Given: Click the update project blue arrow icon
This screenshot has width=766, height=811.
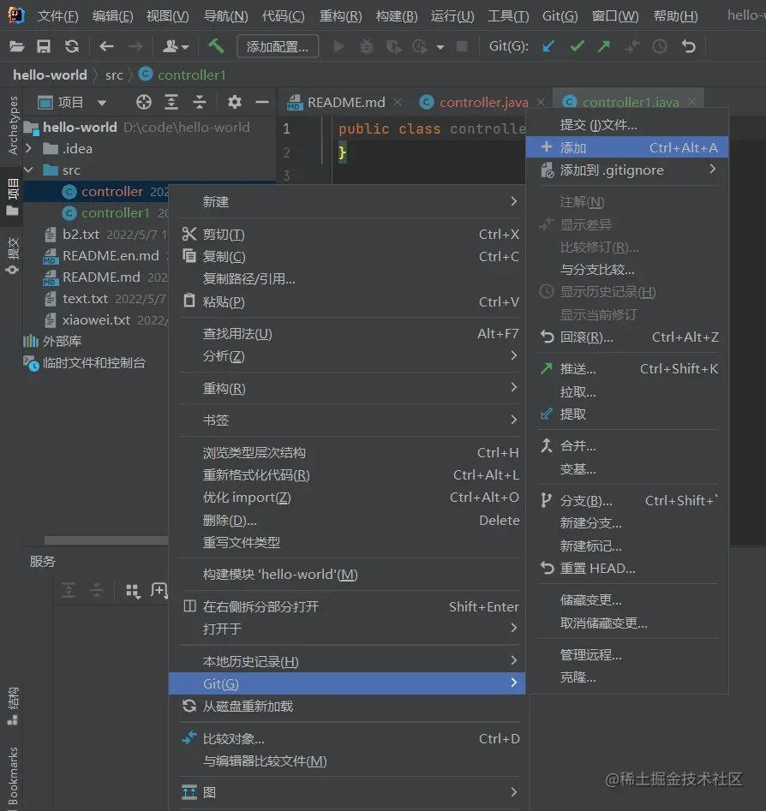Looking at the screenshot, I should click(x=547, y=47).
